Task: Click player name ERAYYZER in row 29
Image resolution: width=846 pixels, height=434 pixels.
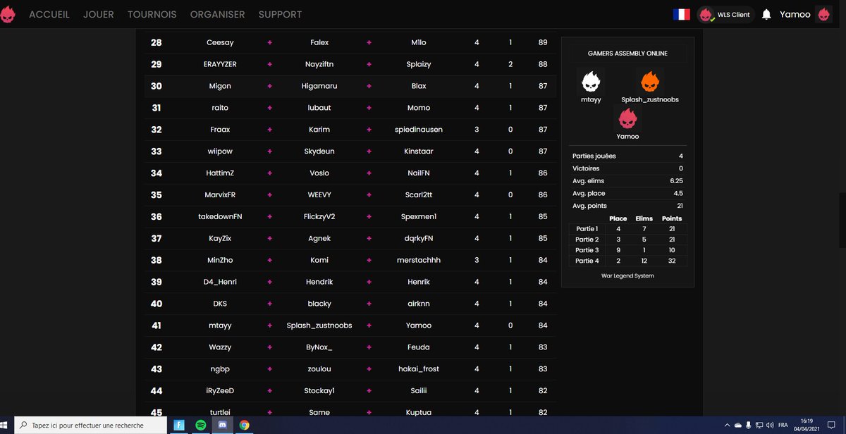Action: (220, 64)
